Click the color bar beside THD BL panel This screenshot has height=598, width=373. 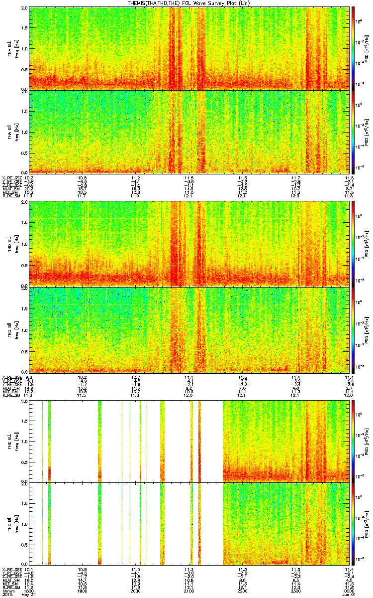pyautogui.click(x=353, y=244)
